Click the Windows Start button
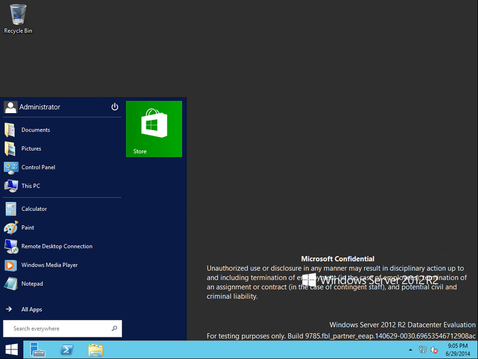Viewport: 478px width, 359px height. [x=11, y=349]
